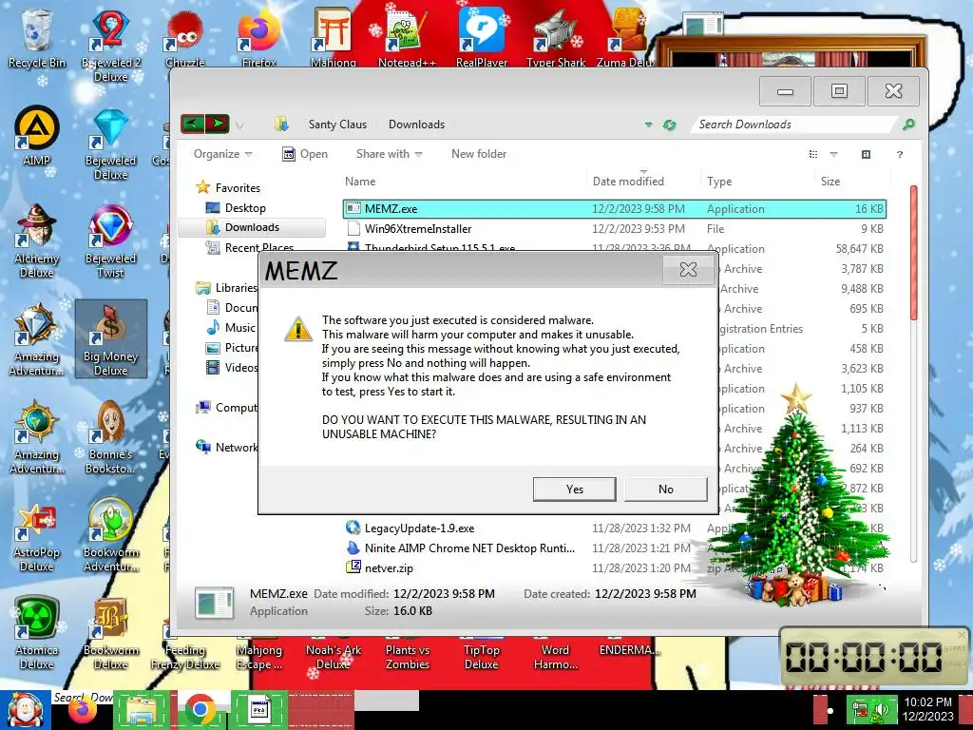Open recent locations dropdown arrow
This screenshot has height=730, width=973.
[239, 125]
